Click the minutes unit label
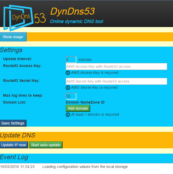Image resolution: width=173 pixels, height=174 pixels. 85,60
